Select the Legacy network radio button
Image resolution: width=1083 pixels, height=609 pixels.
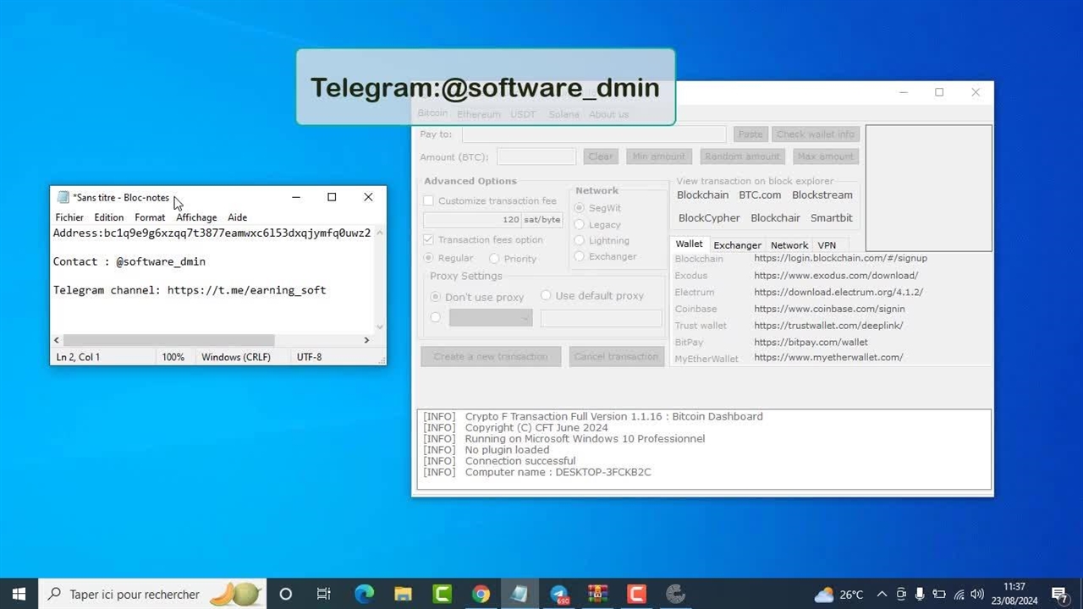pos(580,225)
